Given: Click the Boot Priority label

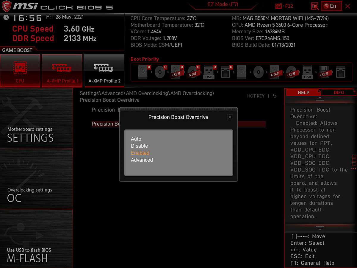Looking at the screenshot, I should pyautogui.click(x=145, y=59).
